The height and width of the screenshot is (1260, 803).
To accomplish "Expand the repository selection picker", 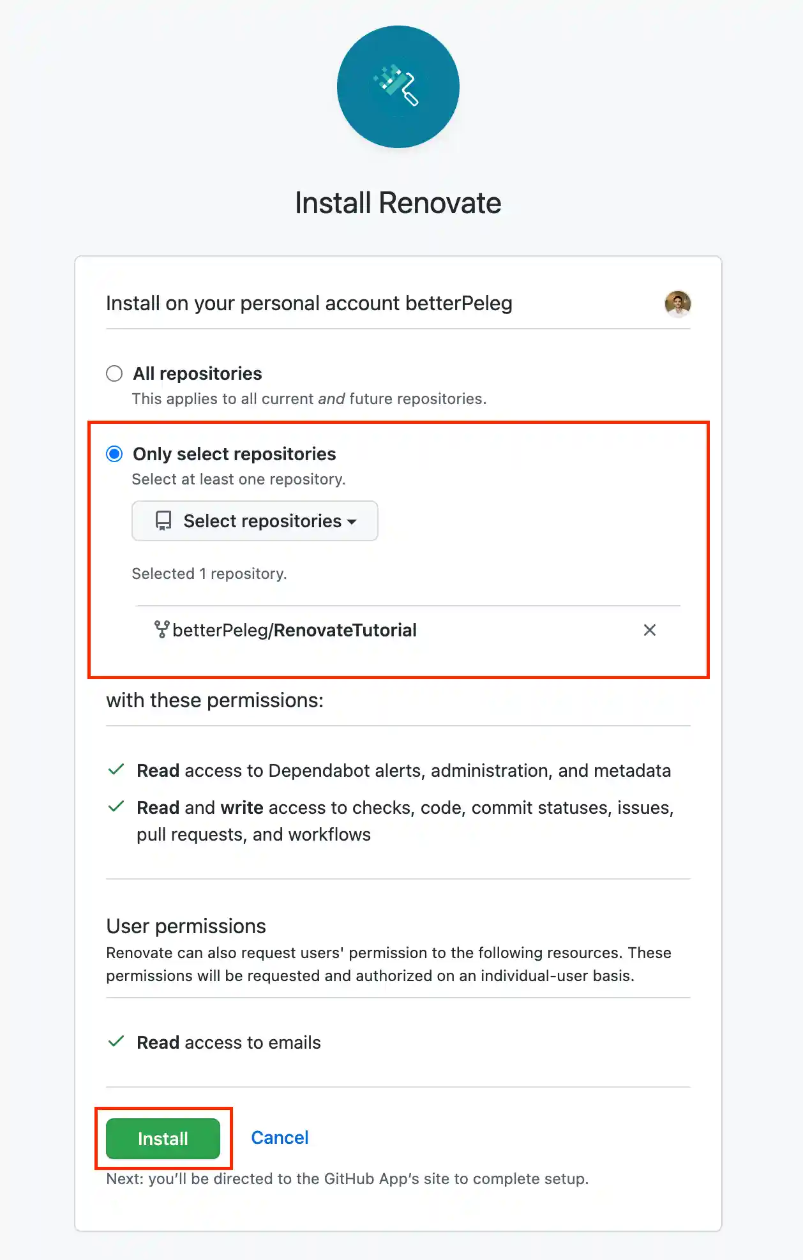I will click(x=254, y=521).
